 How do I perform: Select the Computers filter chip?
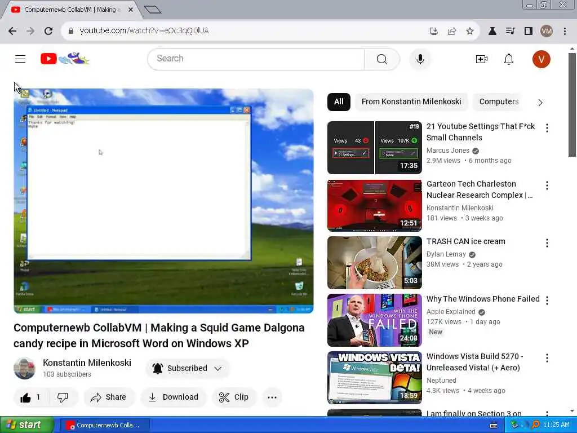pos(499,102)
